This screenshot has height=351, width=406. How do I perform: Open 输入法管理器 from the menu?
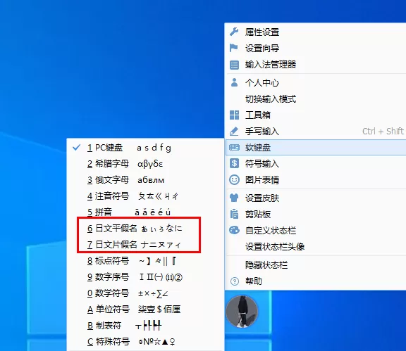pos(315,65)
